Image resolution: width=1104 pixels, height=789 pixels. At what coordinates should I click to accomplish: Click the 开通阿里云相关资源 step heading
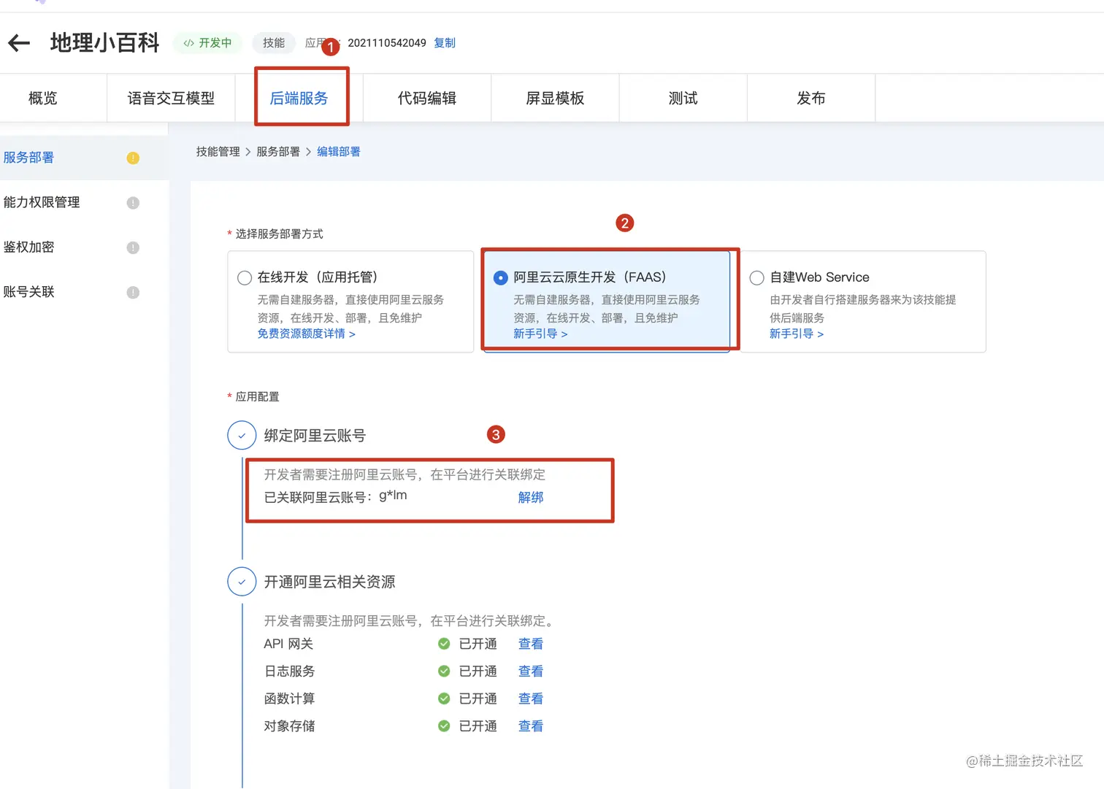(x=329, y=582)
